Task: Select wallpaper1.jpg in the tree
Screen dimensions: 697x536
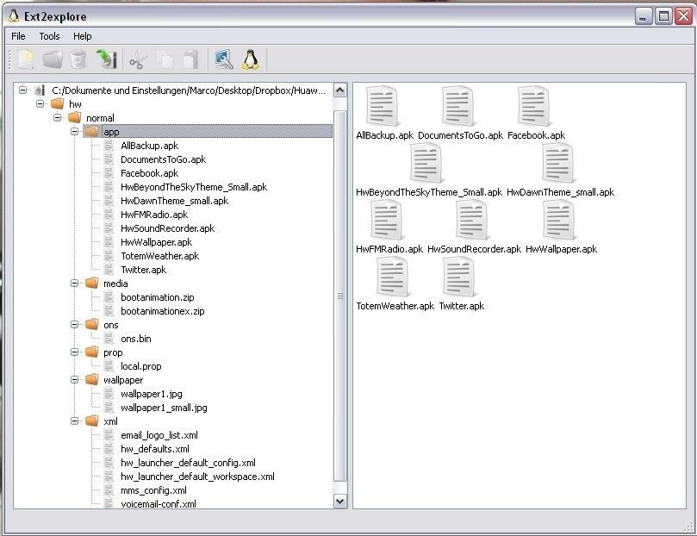Action: (152, 394)
